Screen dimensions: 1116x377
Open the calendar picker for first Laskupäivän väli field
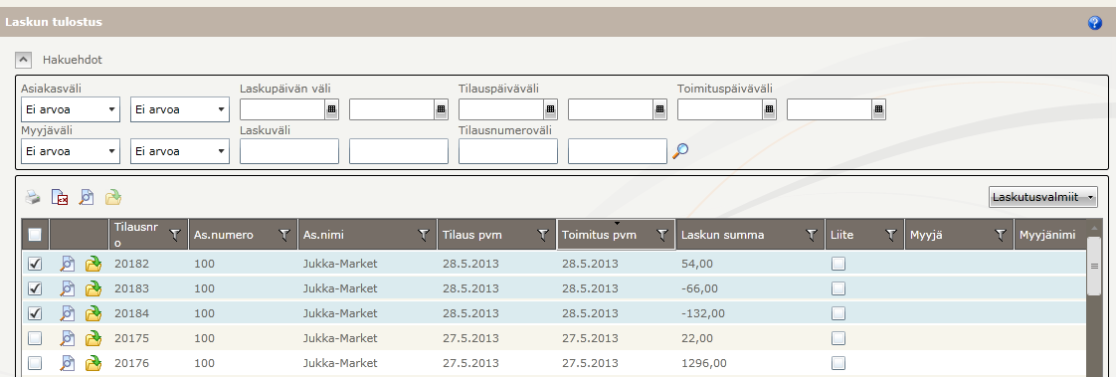(x=331, y=108)
